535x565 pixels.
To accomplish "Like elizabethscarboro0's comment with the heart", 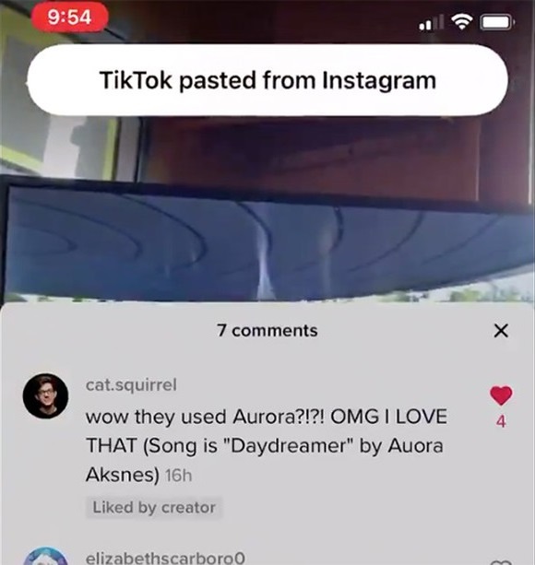I will [501, 561].
